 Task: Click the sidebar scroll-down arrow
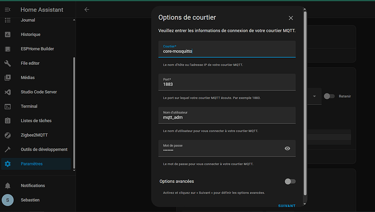[x=74, y=170]
